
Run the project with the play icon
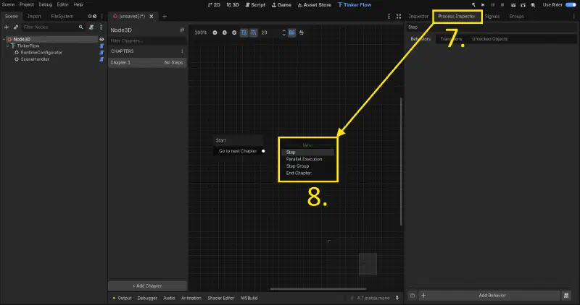[483, 5]
